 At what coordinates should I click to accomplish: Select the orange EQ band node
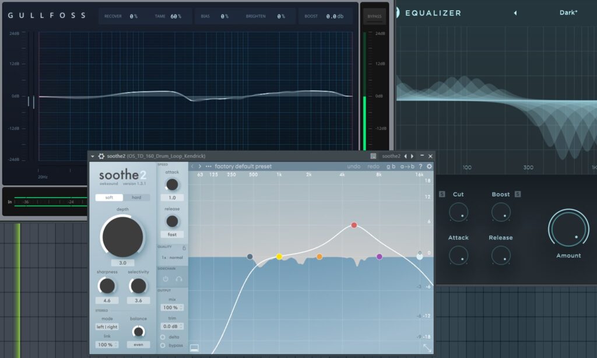pos(319,257)
